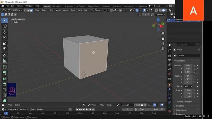Choose the Move tool
The width and height of the screenshot is (212, 119).
click(x=5, y=32)
